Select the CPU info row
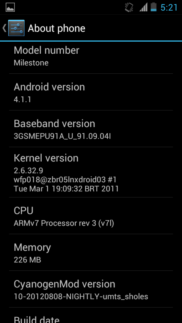This screenshot has height=323, width=182. [91, 216]
